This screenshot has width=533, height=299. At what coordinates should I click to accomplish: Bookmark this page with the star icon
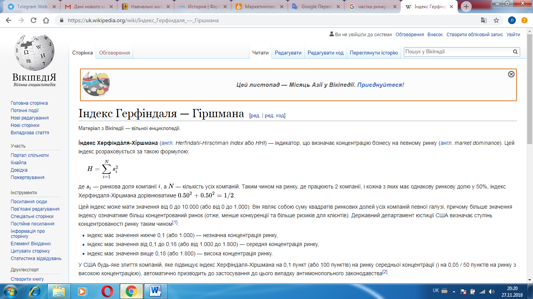click(x=496, y=20)
